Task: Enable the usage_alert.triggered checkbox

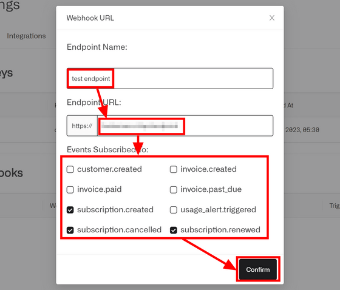Action: (x=173, y=210)
